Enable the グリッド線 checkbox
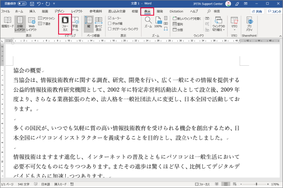 [x=110, y=23]
